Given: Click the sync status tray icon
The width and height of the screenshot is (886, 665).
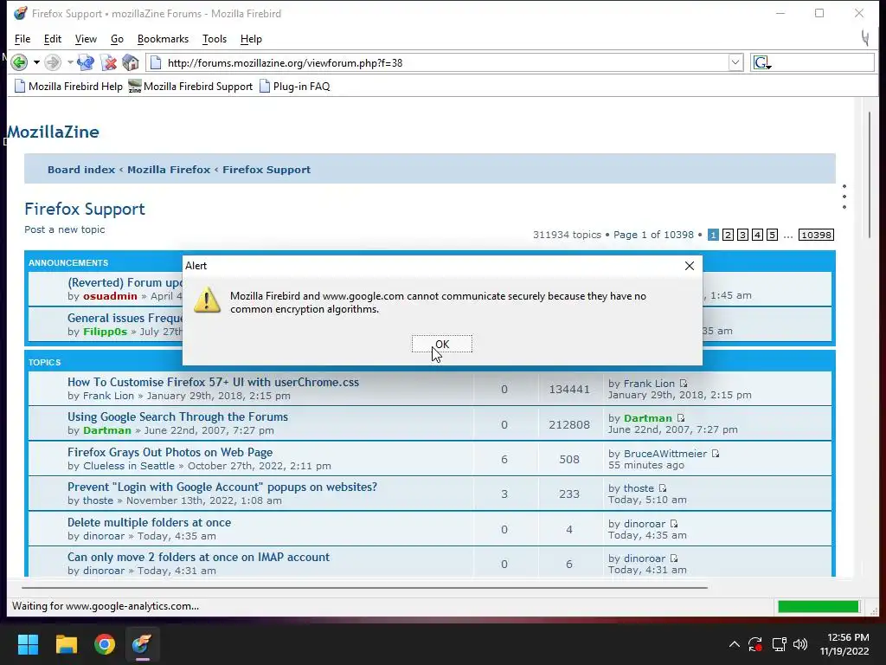Looking at the screenshot, I should 755,644.
